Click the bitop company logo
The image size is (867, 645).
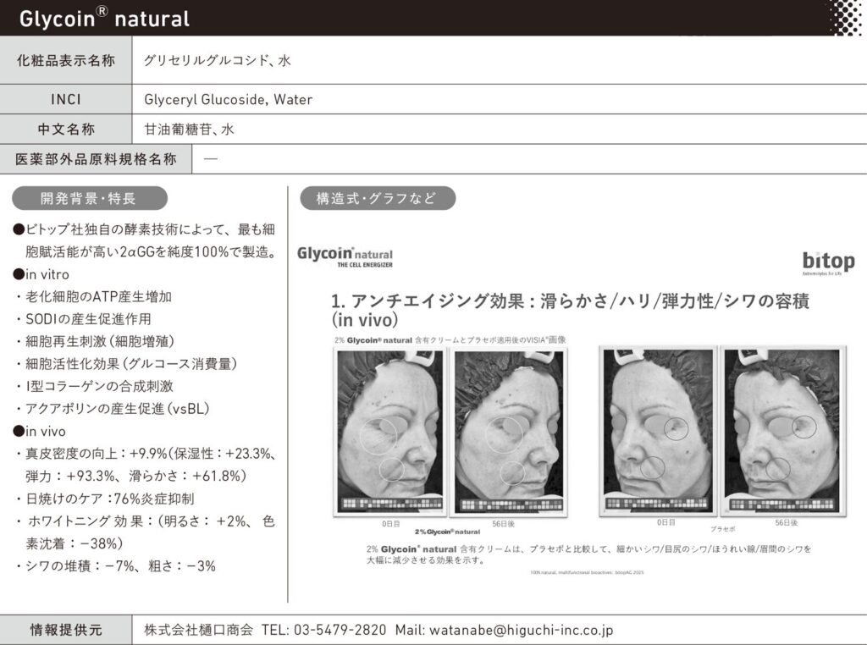tap(827, 262)
